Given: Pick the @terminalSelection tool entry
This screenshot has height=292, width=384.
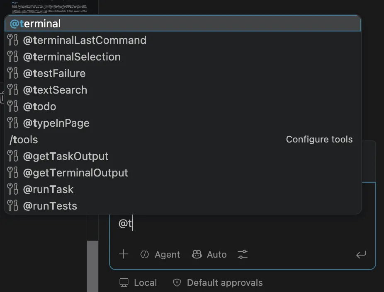Looking at the screenshot, I should 183,57.
